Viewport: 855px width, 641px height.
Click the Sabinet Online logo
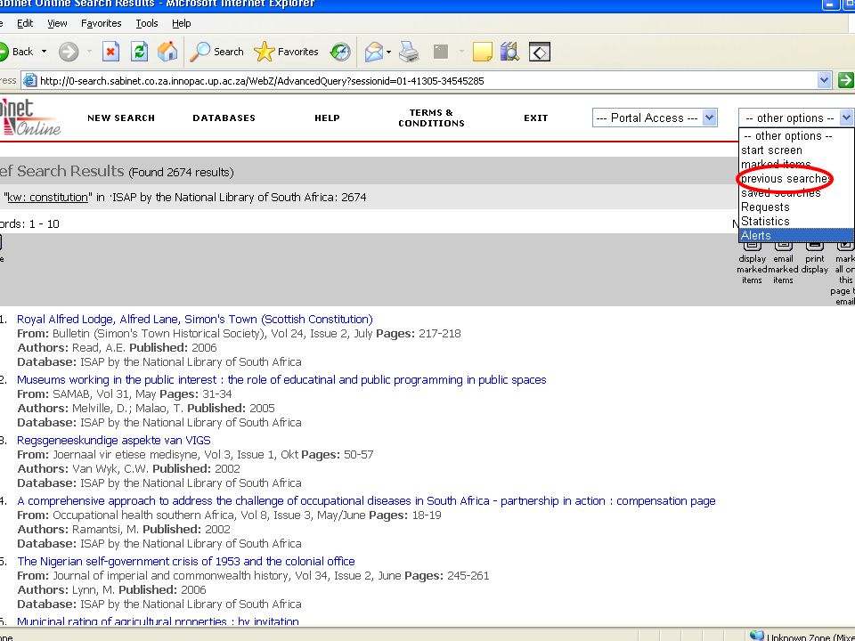pyautogui.click(x=30, y=117)
